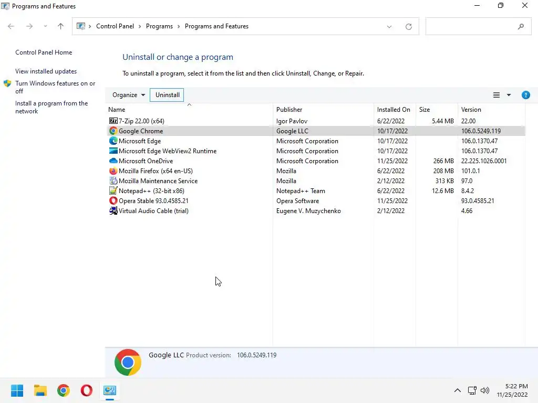Screen dimensions: 538x403
Task: Select Opera Stable 93.0.4585.21 entry
Action: coord(153,200)
